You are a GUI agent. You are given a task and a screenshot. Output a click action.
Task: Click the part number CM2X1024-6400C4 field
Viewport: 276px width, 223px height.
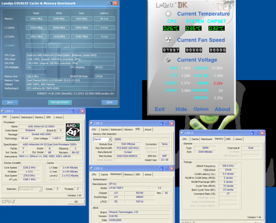tap(128, 156)
